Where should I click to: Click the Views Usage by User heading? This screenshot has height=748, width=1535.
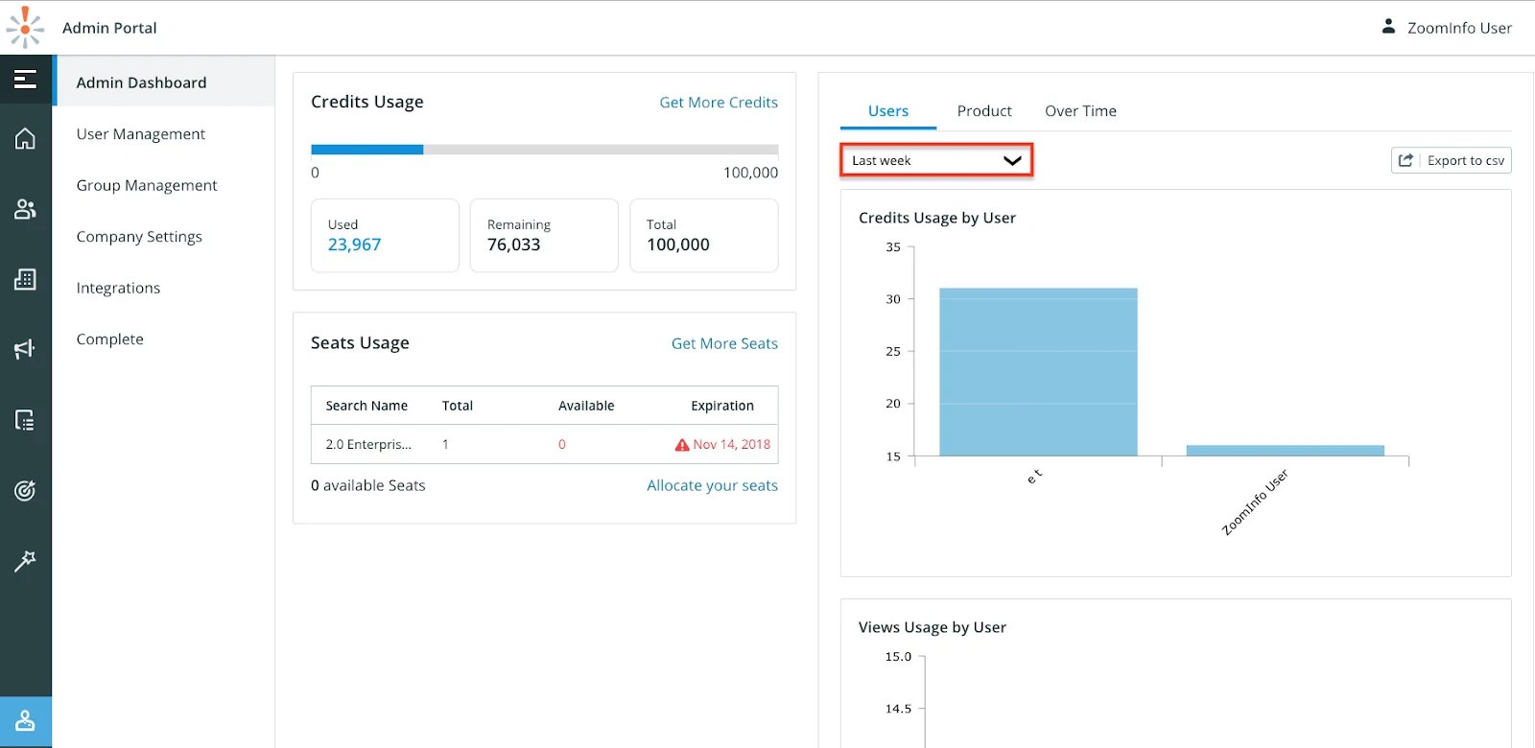point(933,627)
